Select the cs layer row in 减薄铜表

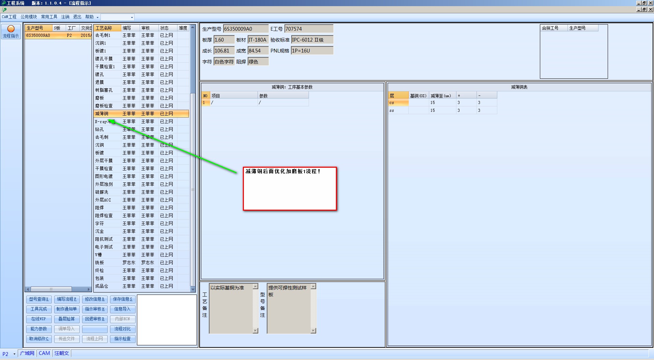point(442,103)
